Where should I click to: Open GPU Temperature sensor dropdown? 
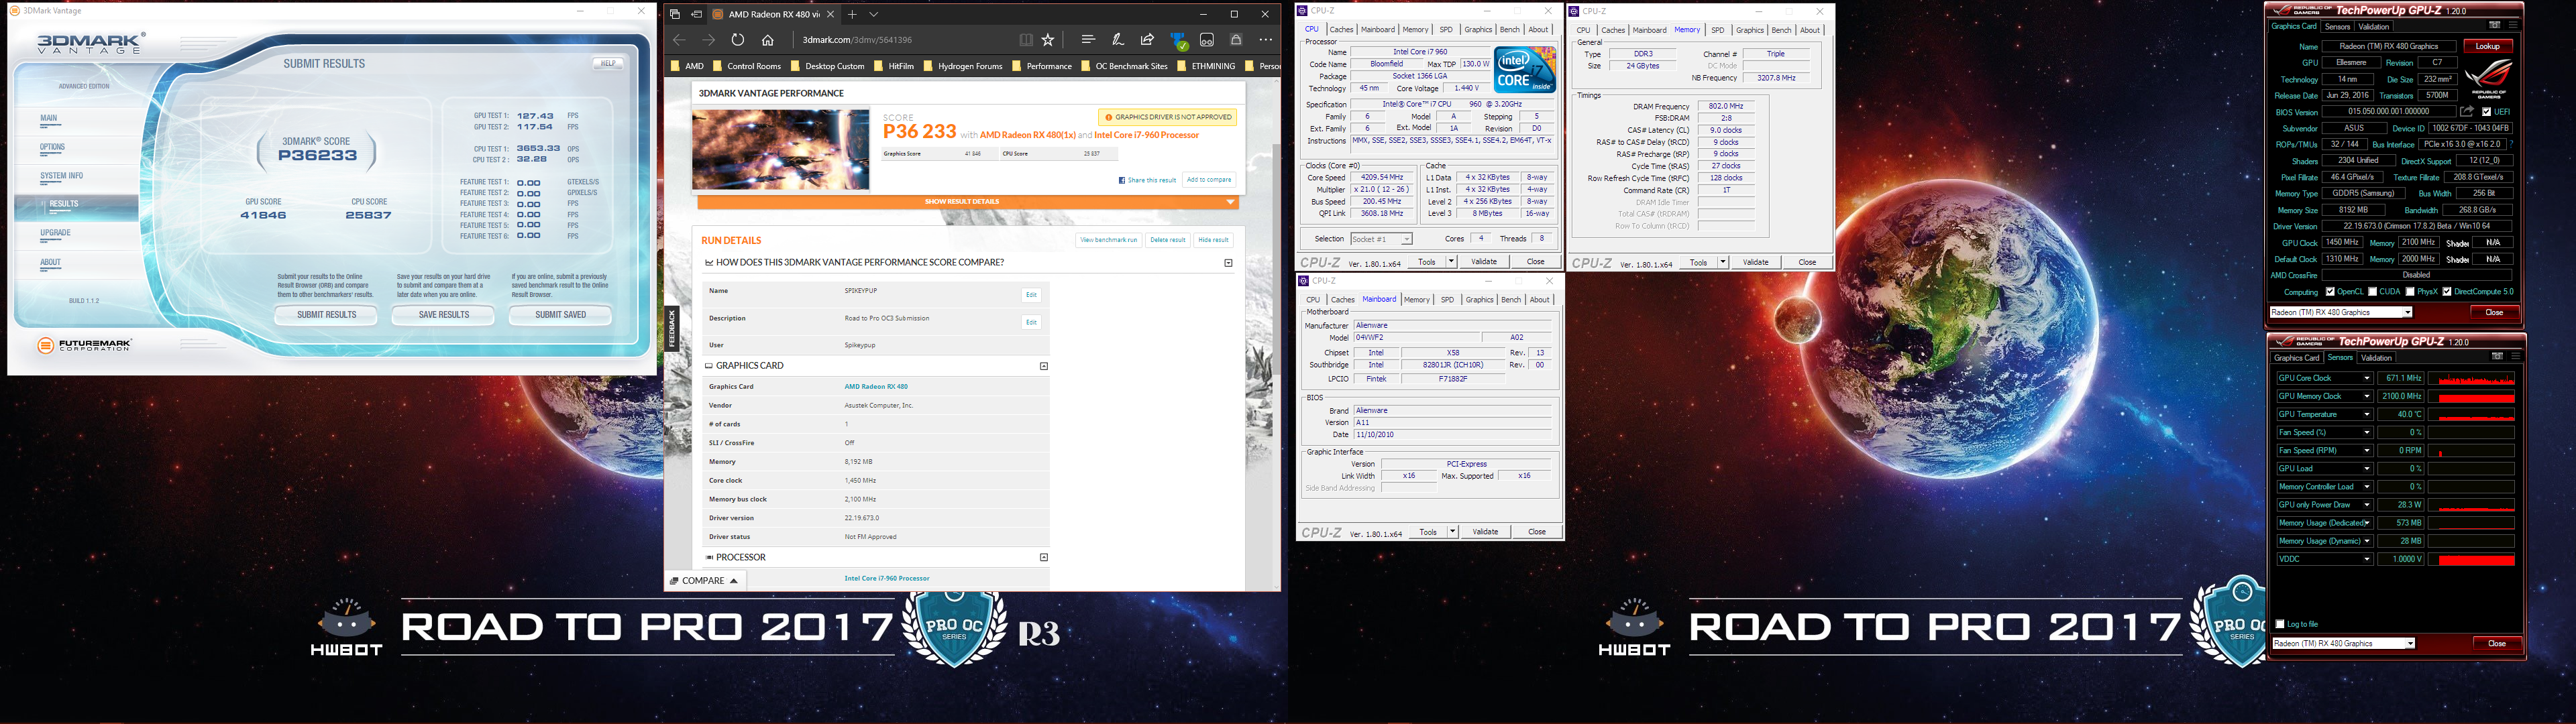pos(2366,414)
